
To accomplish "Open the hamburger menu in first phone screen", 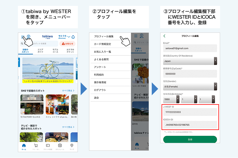I will pyautogui.click(x=23, y=37).
